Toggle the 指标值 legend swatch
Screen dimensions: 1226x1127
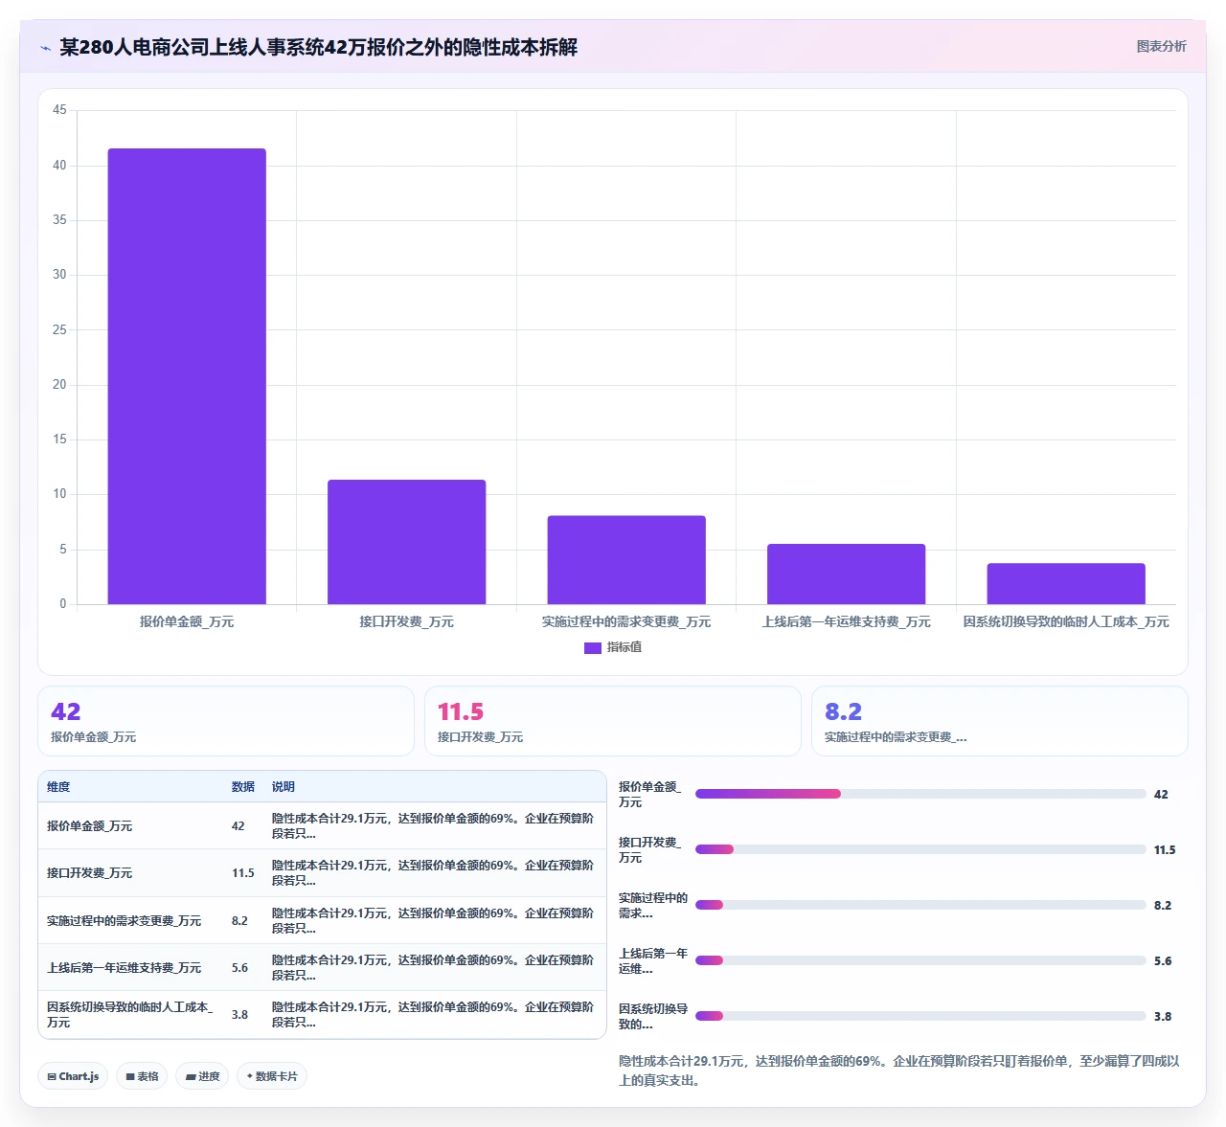pos(592,648)
